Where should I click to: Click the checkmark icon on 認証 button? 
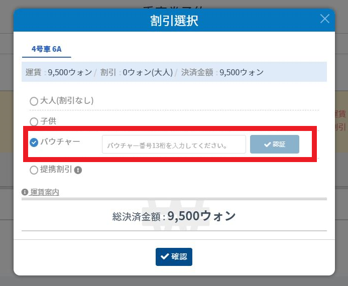point(267,145)
